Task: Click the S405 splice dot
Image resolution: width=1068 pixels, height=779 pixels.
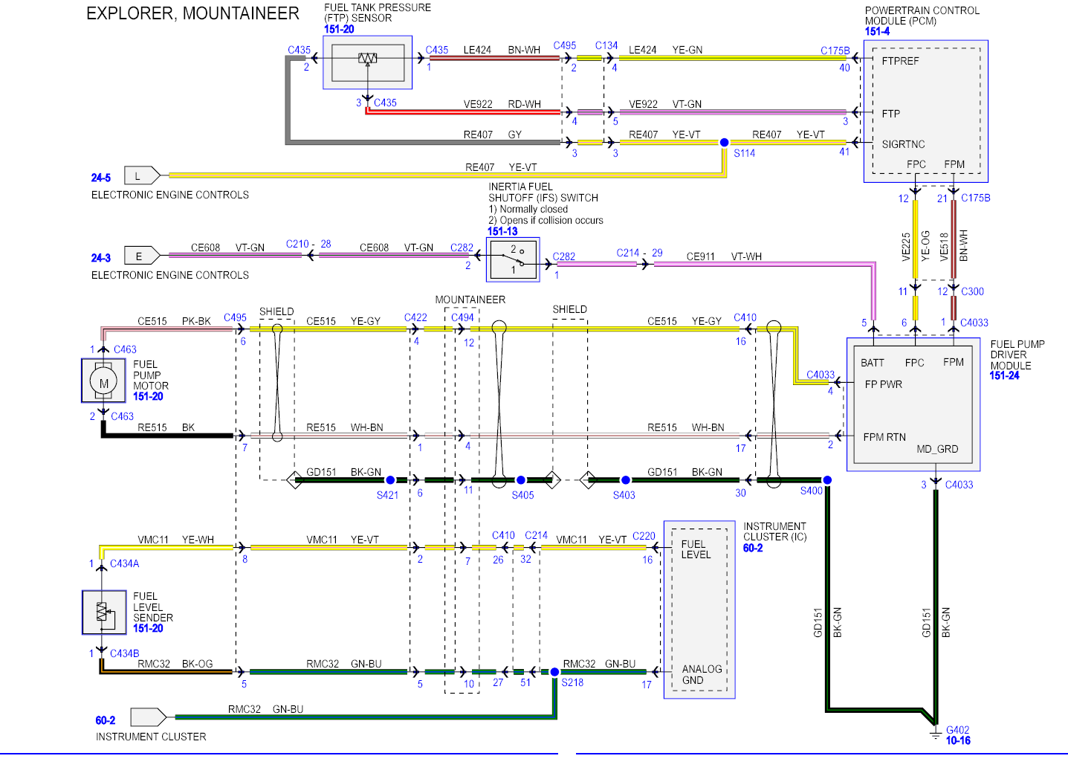Action: click(x=521, y=480)
